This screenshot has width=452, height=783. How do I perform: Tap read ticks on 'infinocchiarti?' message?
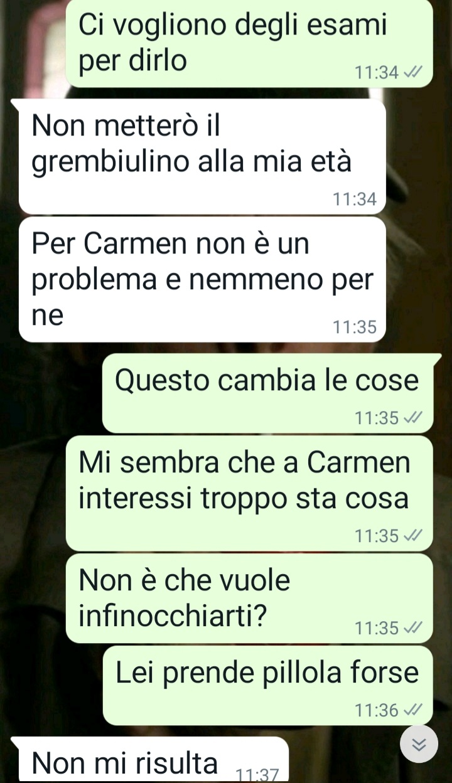tap(413, 627)
